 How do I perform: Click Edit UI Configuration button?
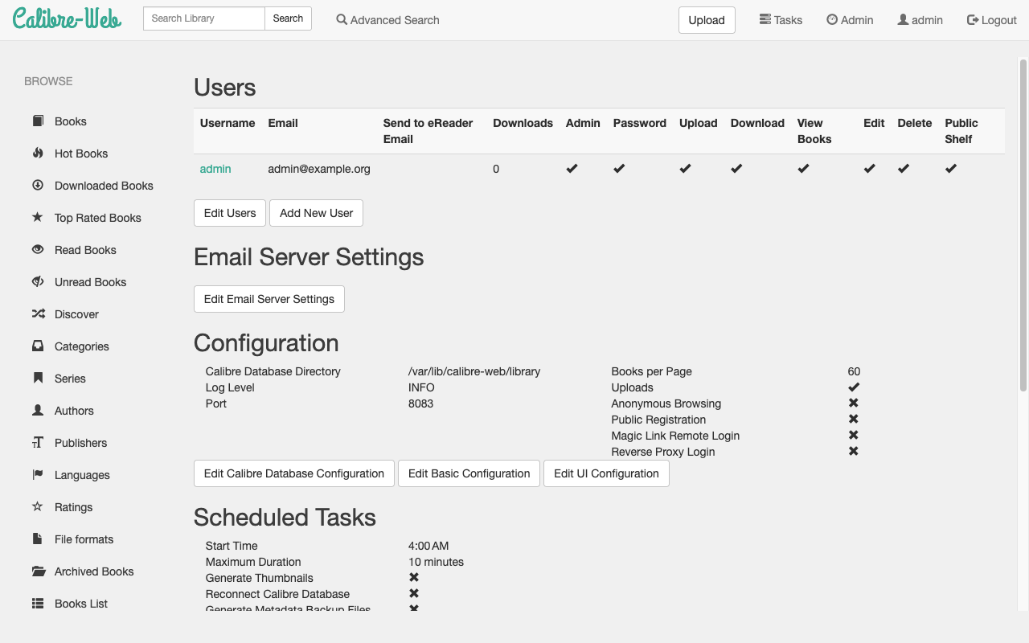click(606, 473)
